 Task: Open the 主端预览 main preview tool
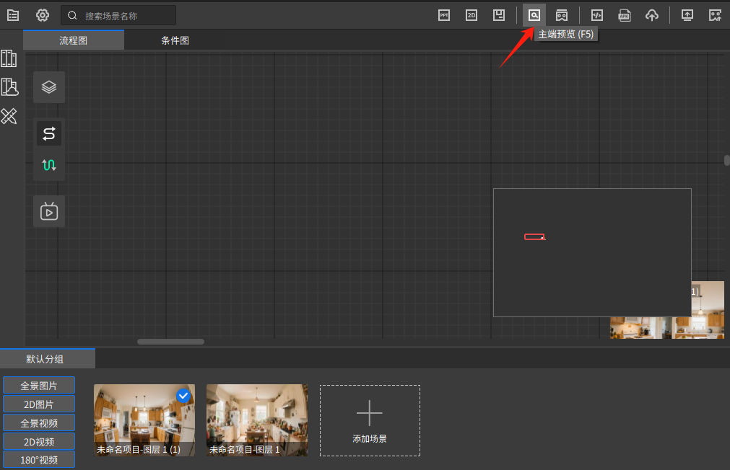point(534,14)
